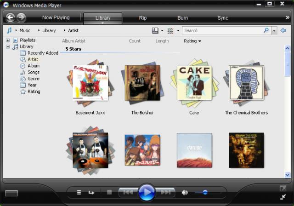Select the Basement Jaxx album stack
The width and height of the screenshot is (294, 206).
(x=90, y=83)
